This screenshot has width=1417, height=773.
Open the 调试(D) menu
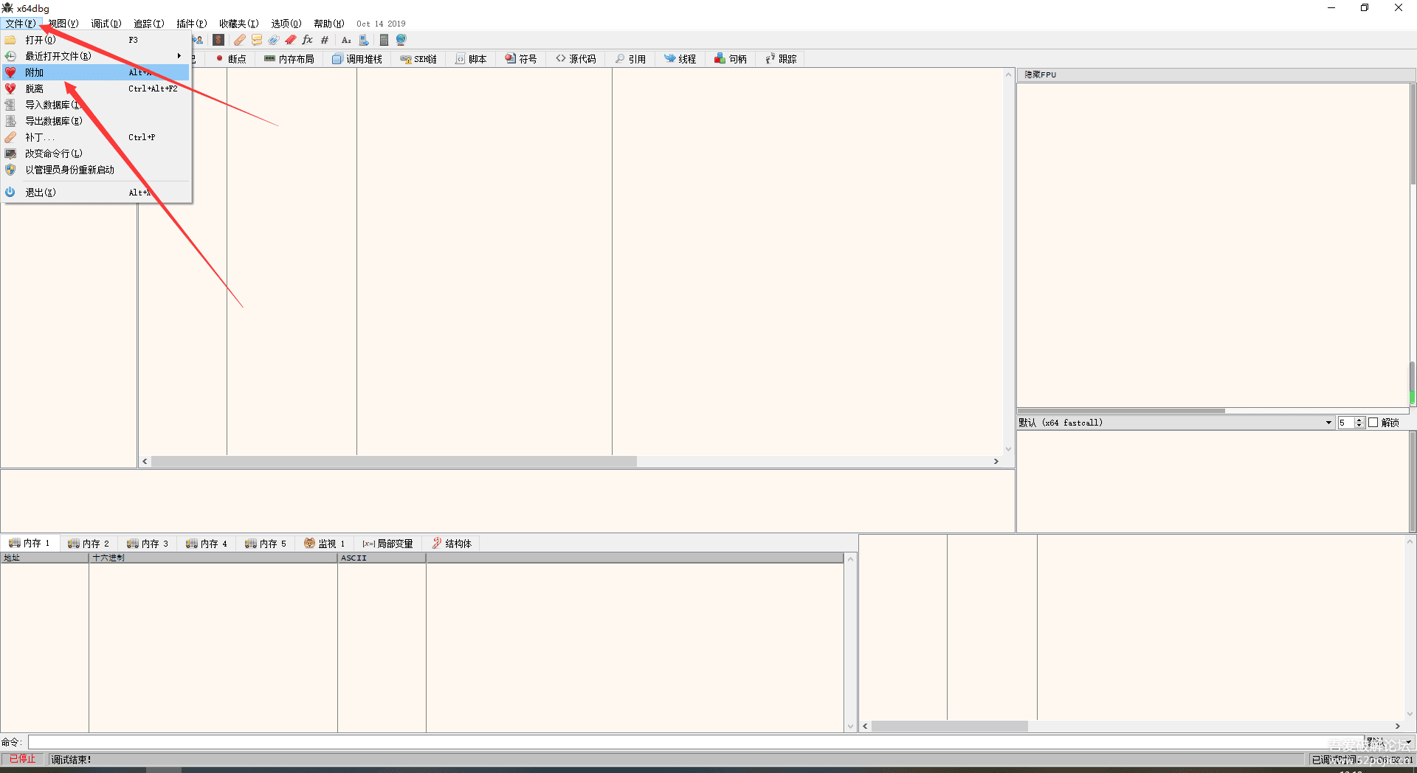coord(106,24)
